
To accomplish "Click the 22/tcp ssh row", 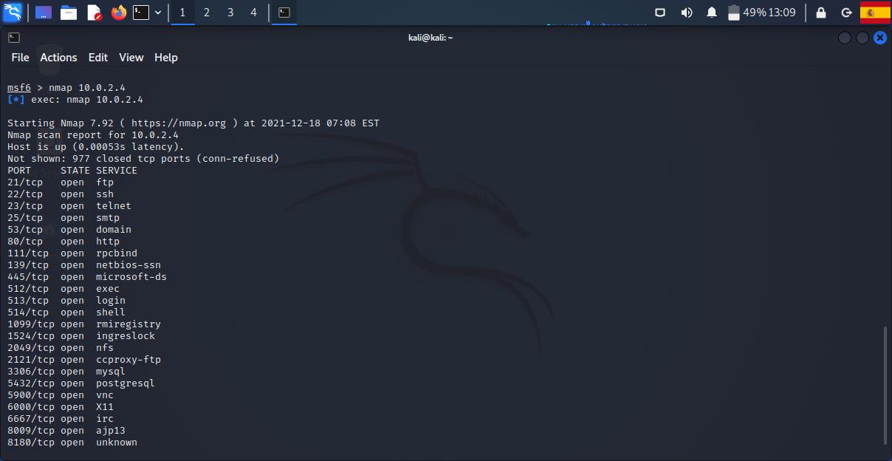I will 61,194.
